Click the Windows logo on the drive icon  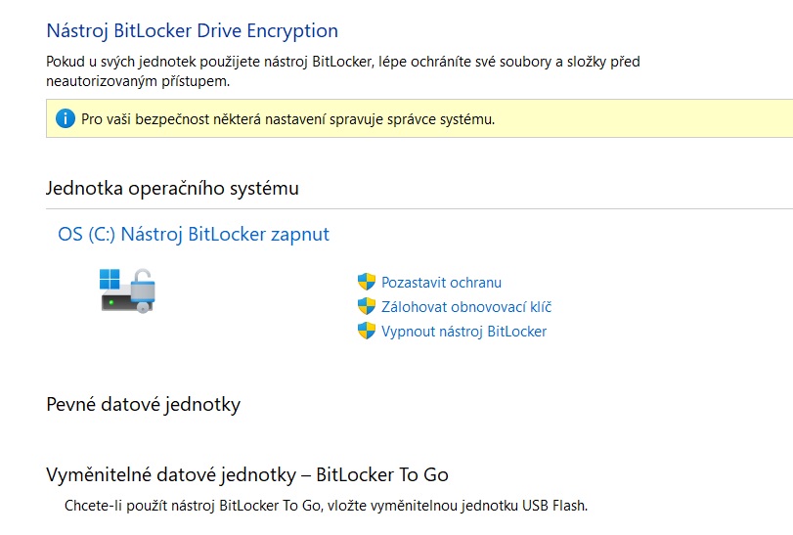(x=110, y=278)
